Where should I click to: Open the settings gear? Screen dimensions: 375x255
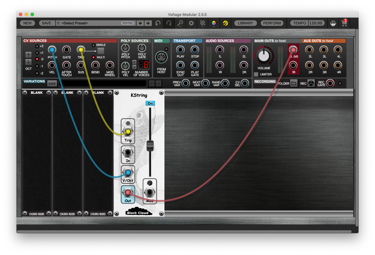click(191, 23)
